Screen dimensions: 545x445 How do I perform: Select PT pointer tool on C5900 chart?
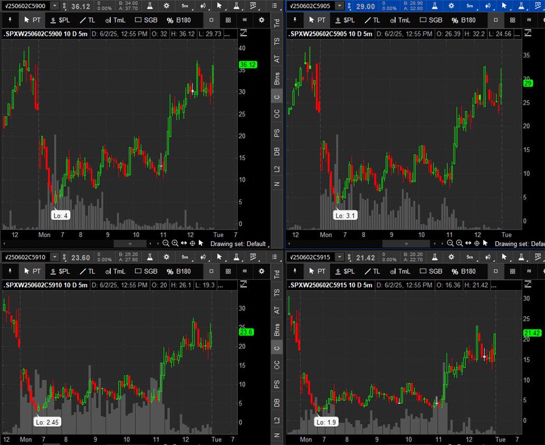click(32, 20)
